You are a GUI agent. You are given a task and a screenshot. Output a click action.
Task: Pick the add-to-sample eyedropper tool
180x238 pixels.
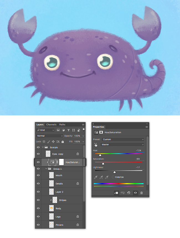coord(101,177)
